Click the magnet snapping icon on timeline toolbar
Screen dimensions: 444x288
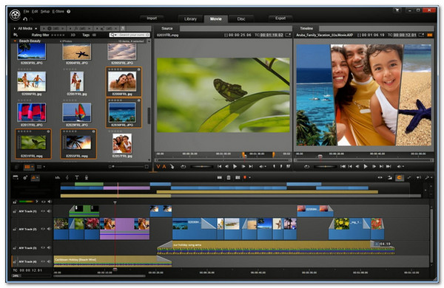(400, 177)
